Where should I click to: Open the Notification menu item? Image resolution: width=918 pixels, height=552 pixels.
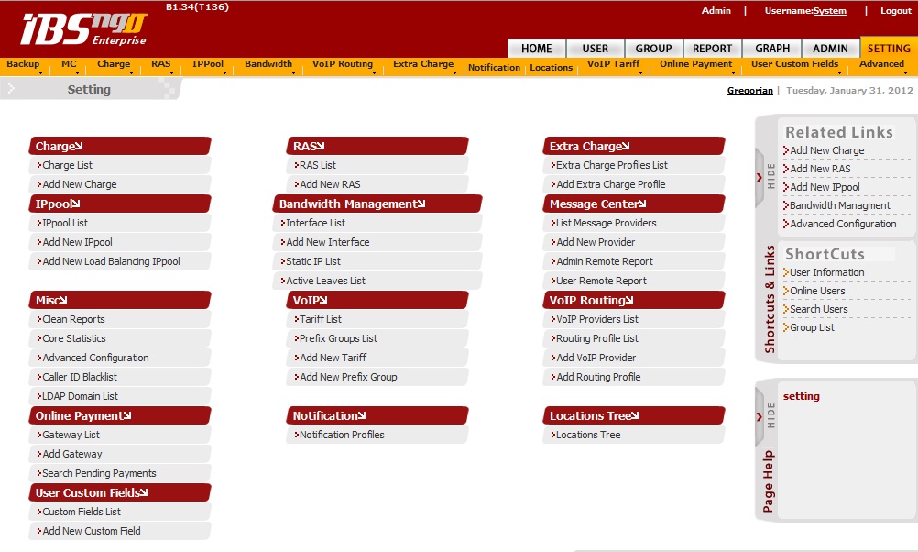pyautogui.click(x=494, y=67)
